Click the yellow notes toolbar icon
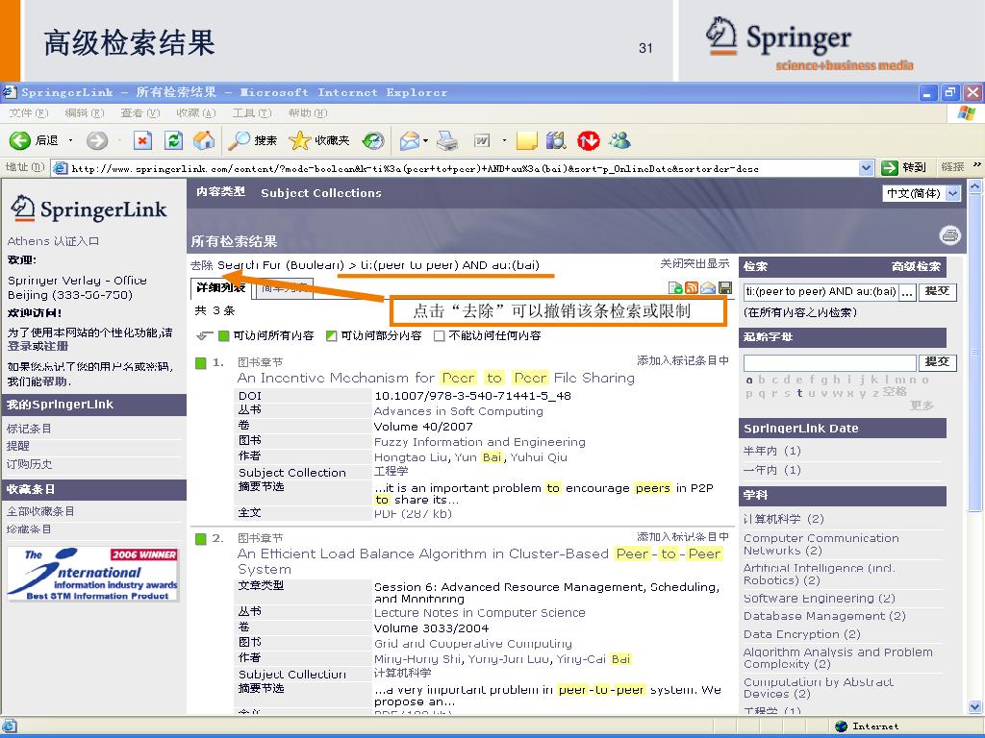The image size is (985, 738). click(526, 140)
